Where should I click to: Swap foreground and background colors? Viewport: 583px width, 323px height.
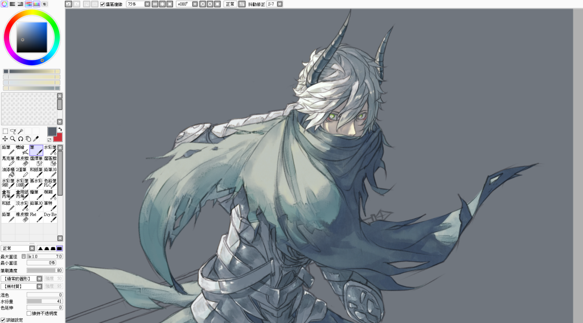pos(60,130)
